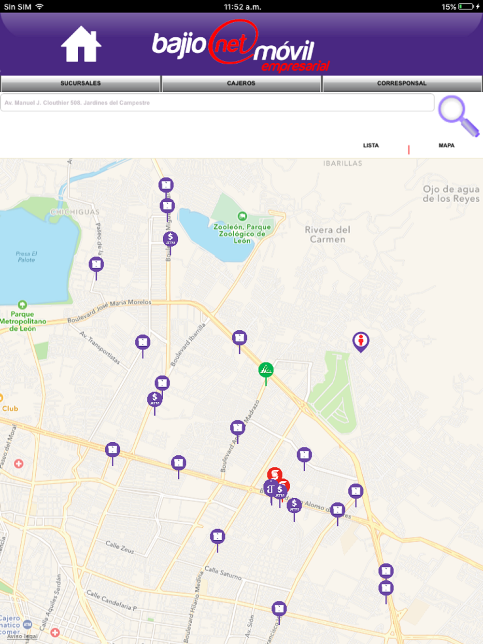The height and width of the screenshot is (644, 483).
Task: Select branch pin nearest Paseo del Moral hospital marker
Action: (x=113, y=450)
